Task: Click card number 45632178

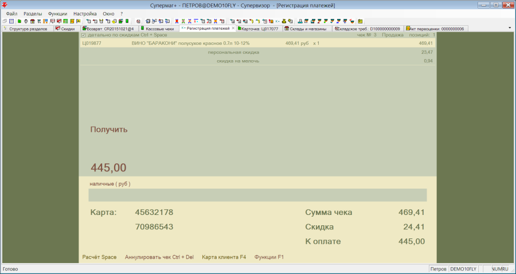Action: tap(154, 213)
